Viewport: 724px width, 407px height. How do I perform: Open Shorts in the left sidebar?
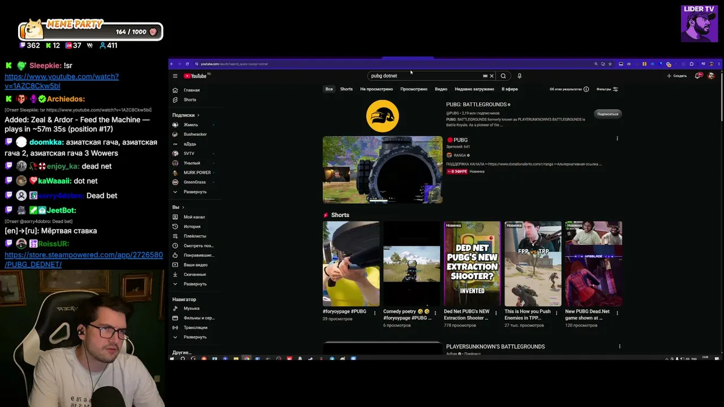(190, 100)
